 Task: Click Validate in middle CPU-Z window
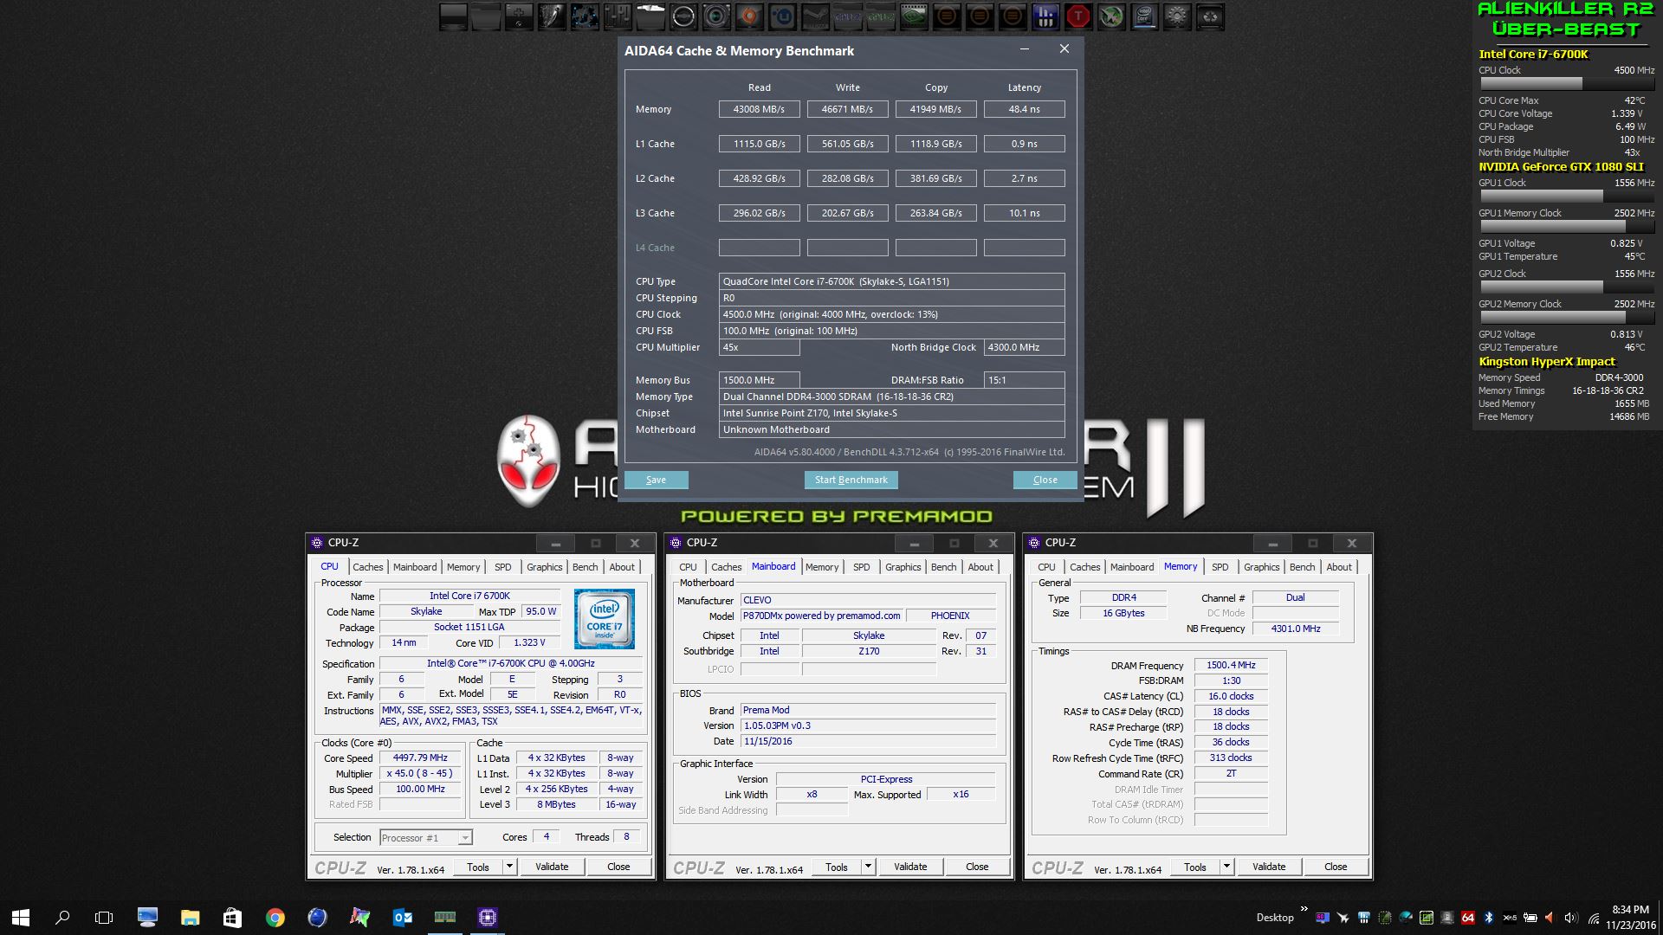910,867
